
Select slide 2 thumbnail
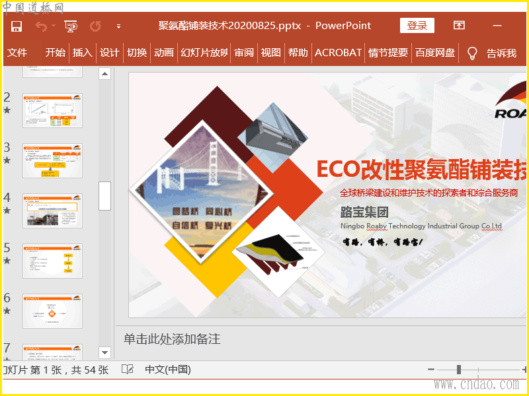tap(53, 110)
